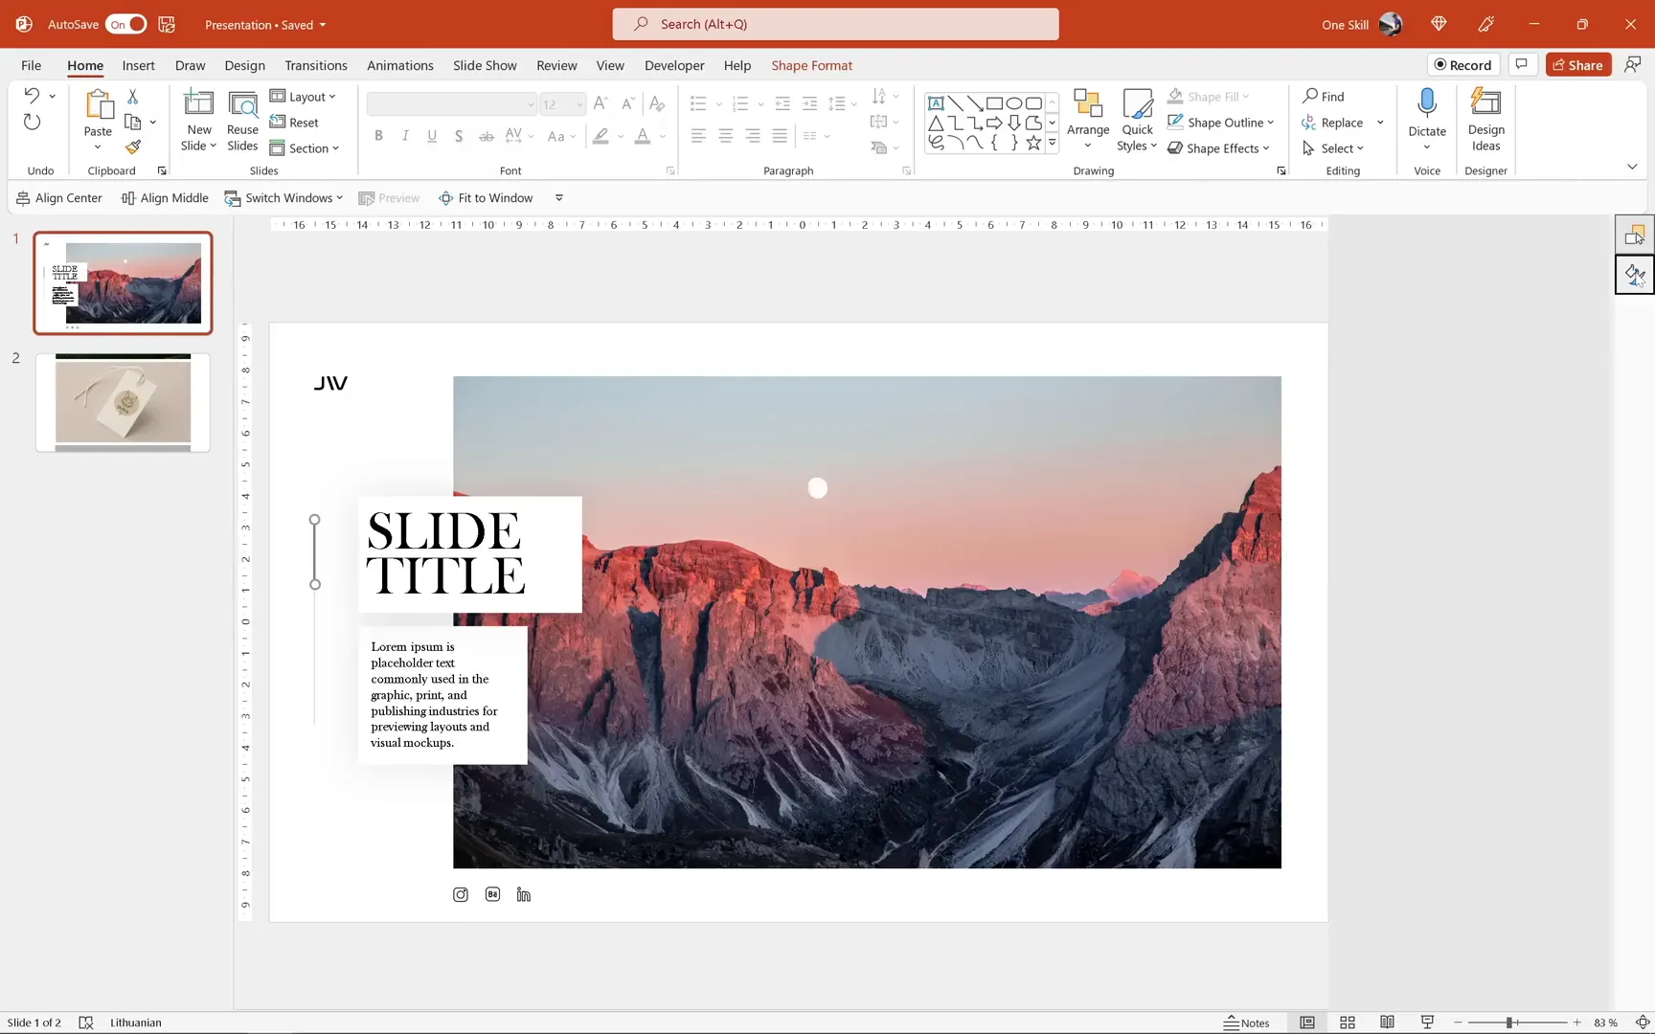Click Increase Font Size icon
Image resolution: width=1655 pixels, height=1034 pixels.
[601, 103]
